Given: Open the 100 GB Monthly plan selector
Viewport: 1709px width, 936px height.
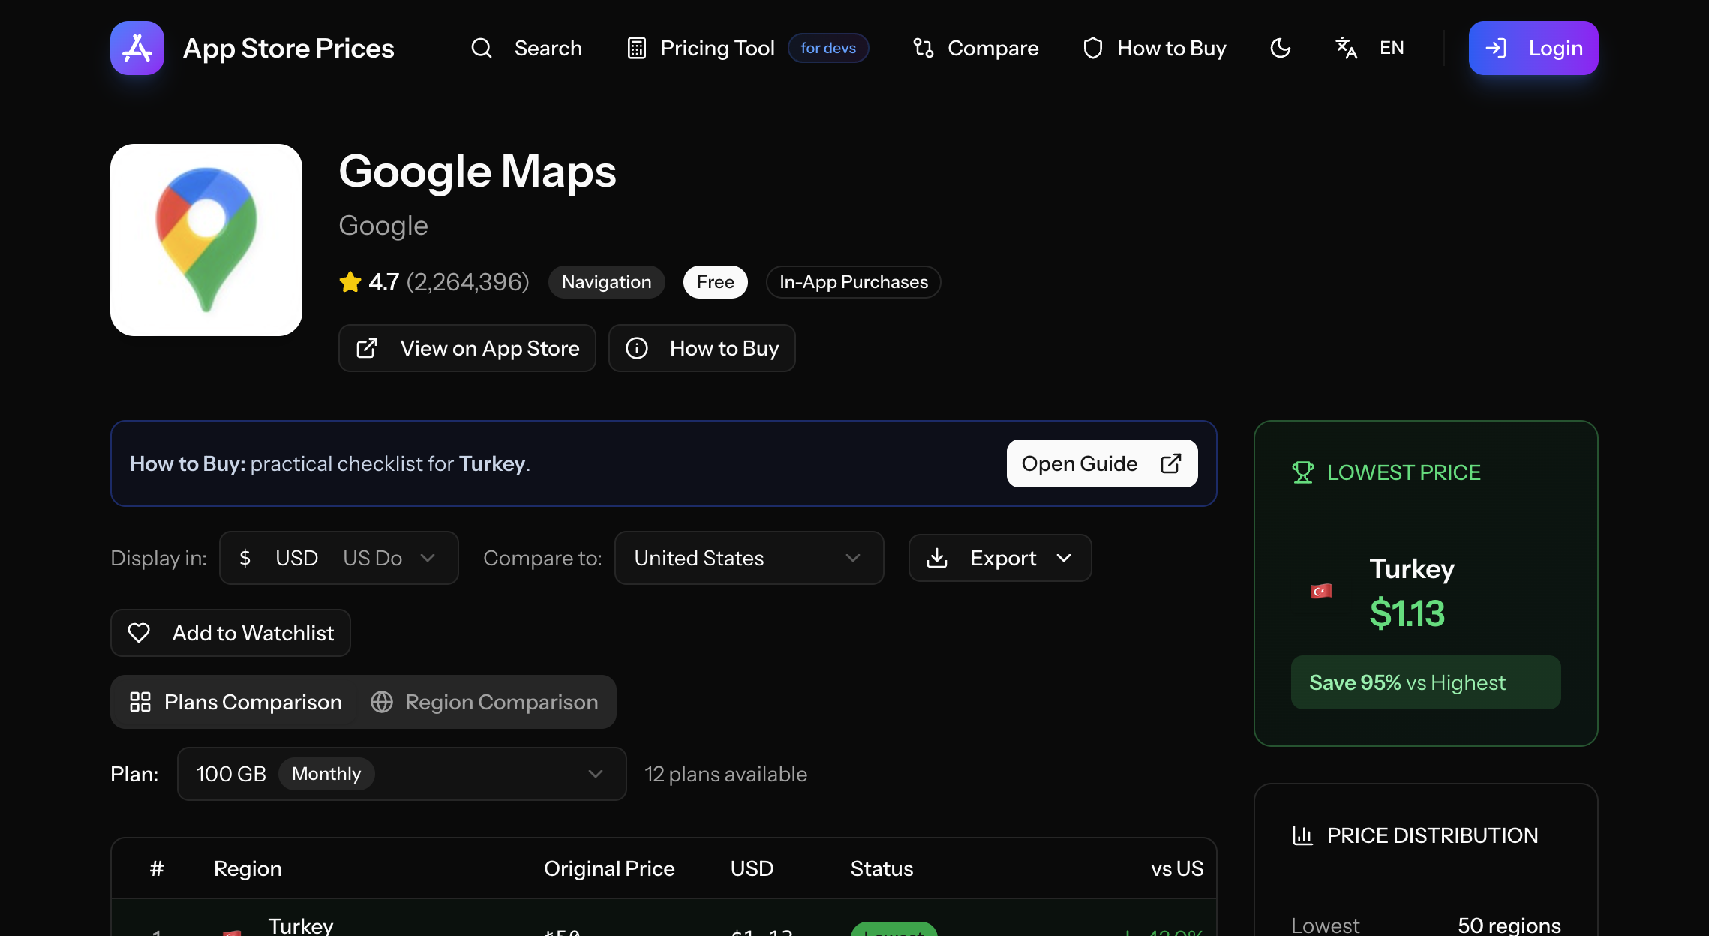Looking at the screenshot, I should click(401, 774).
